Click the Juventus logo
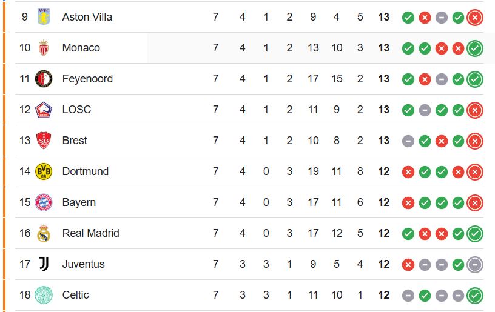Viewport: 495px width, 312px height. [44, 264]
